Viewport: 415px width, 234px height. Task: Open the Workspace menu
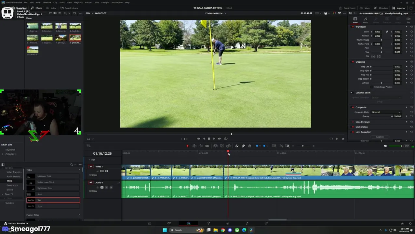[x=117, y=3]
